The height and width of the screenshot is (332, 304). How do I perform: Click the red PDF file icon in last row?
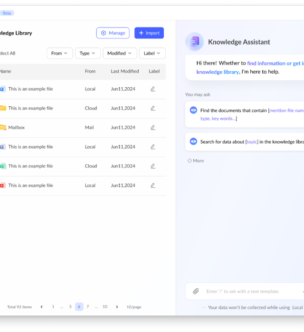pos(2,185)
